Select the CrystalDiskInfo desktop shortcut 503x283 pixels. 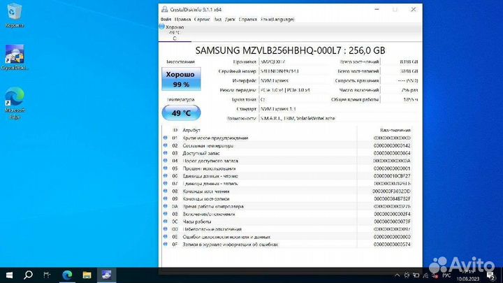click(x=15, y=57)
